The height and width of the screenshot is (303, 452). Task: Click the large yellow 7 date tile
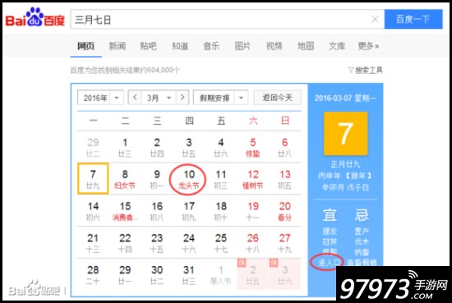pyautogui.click(x=346, y=134)
